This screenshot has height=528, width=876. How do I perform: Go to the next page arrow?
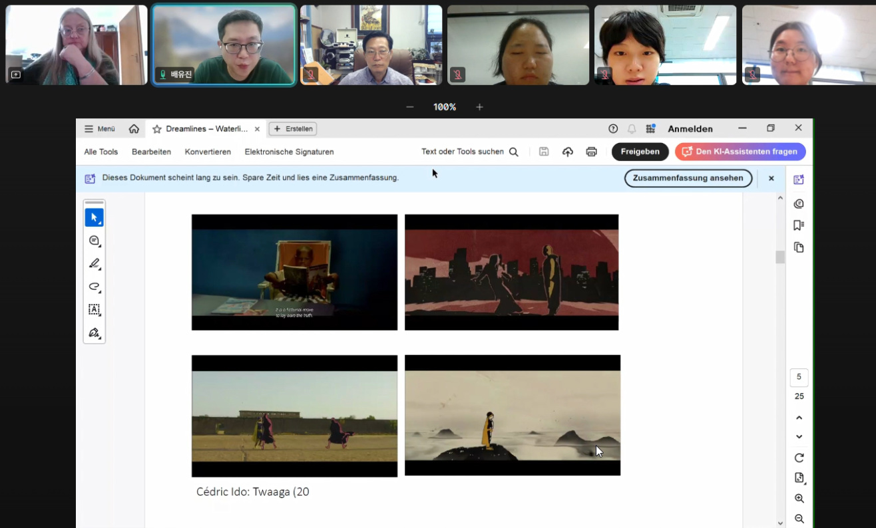pos(799,437)
